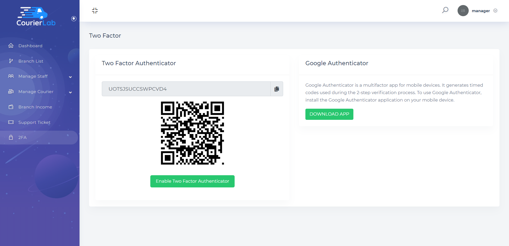Toggle fullscreen mode icon
The height and width of the screenshot is (246, 509).
pyautogui.click(x=95, y=11)
